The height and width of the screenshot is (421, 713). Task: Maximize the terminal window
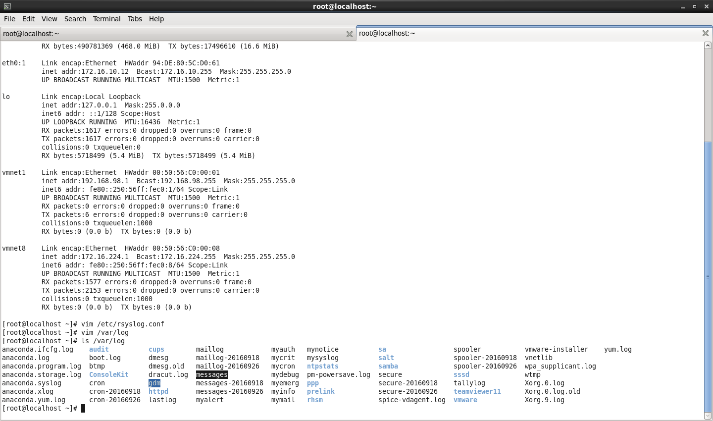(695, 6)
